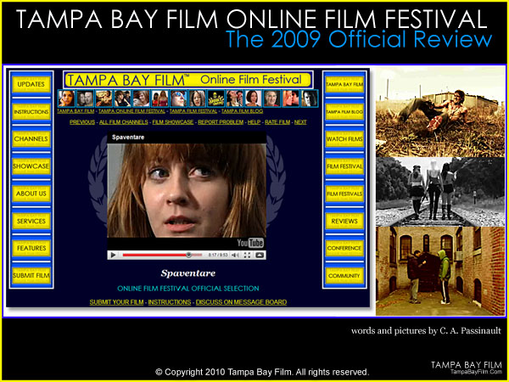This screenshot has height=382, width=509.
Task: Switch the video player to fullscreen
Action: point(247,255)
